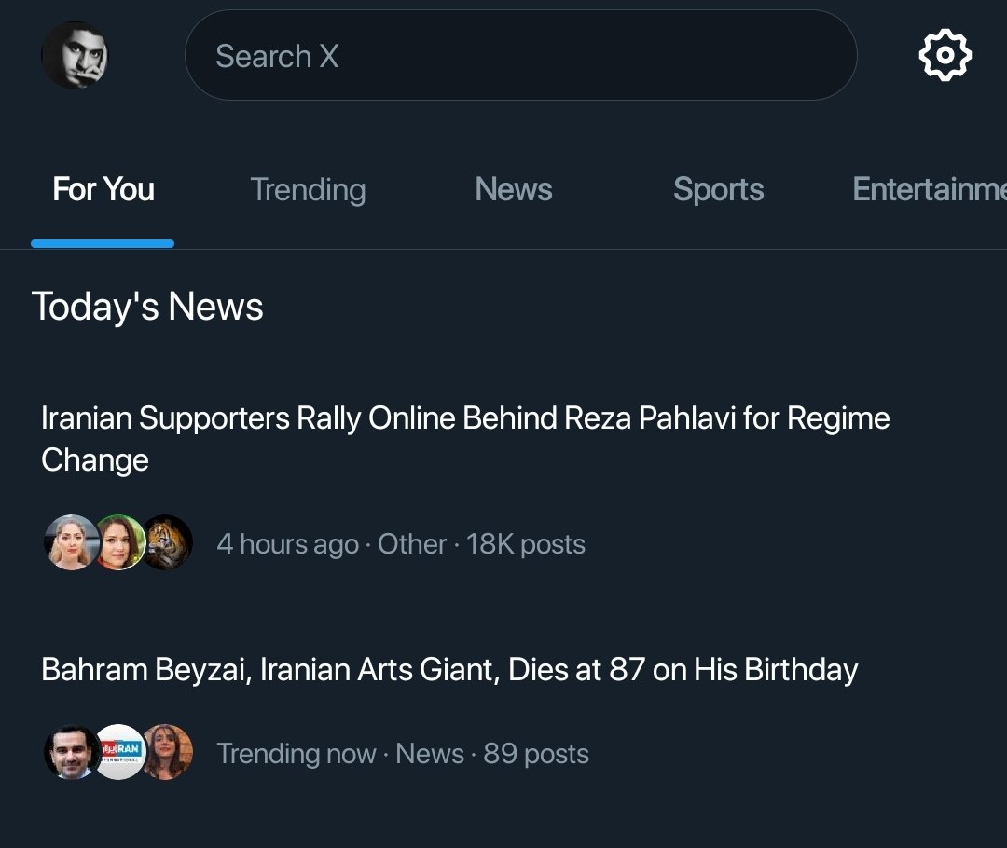Switch to the Trending tab

[x=309, y=190]
